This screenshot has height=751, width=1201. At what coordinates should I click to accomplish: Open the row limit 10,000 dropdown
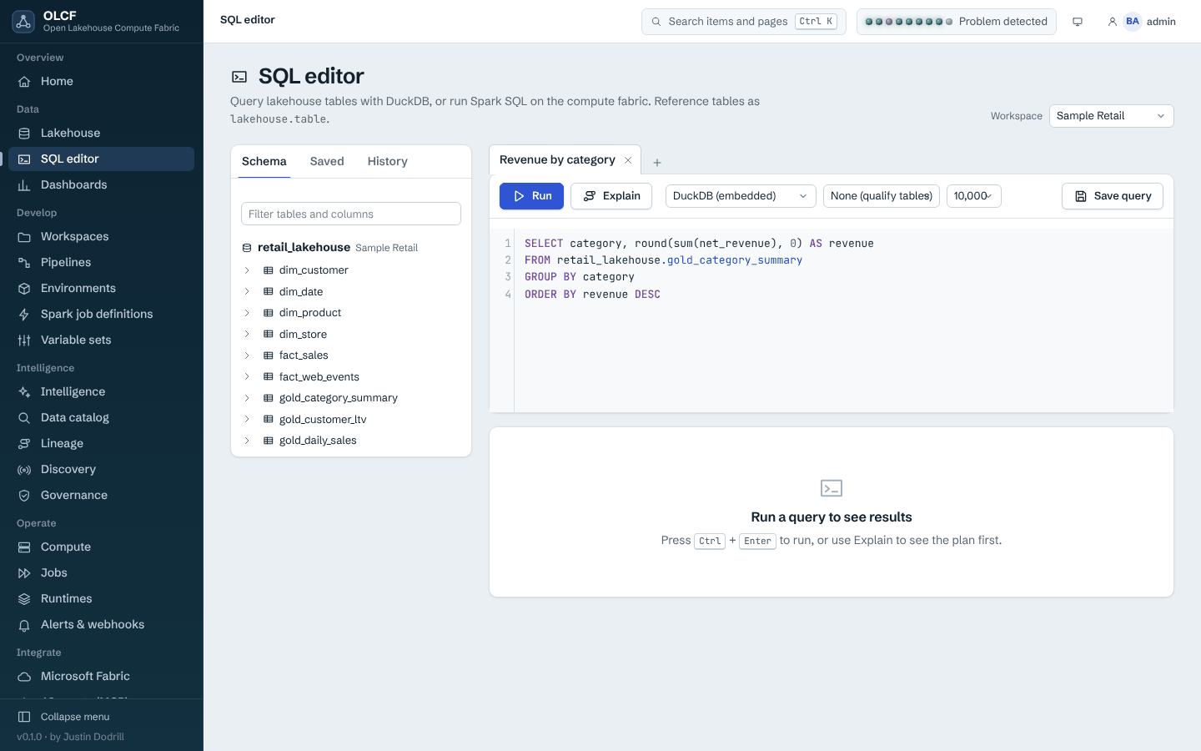(973, 196)
